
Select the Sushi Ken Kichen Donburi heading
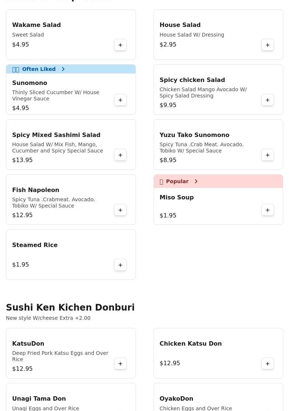click(x=70, y=308)
